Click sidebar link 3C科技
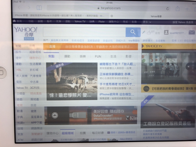The image size is (196, 147). pos(35,88)
